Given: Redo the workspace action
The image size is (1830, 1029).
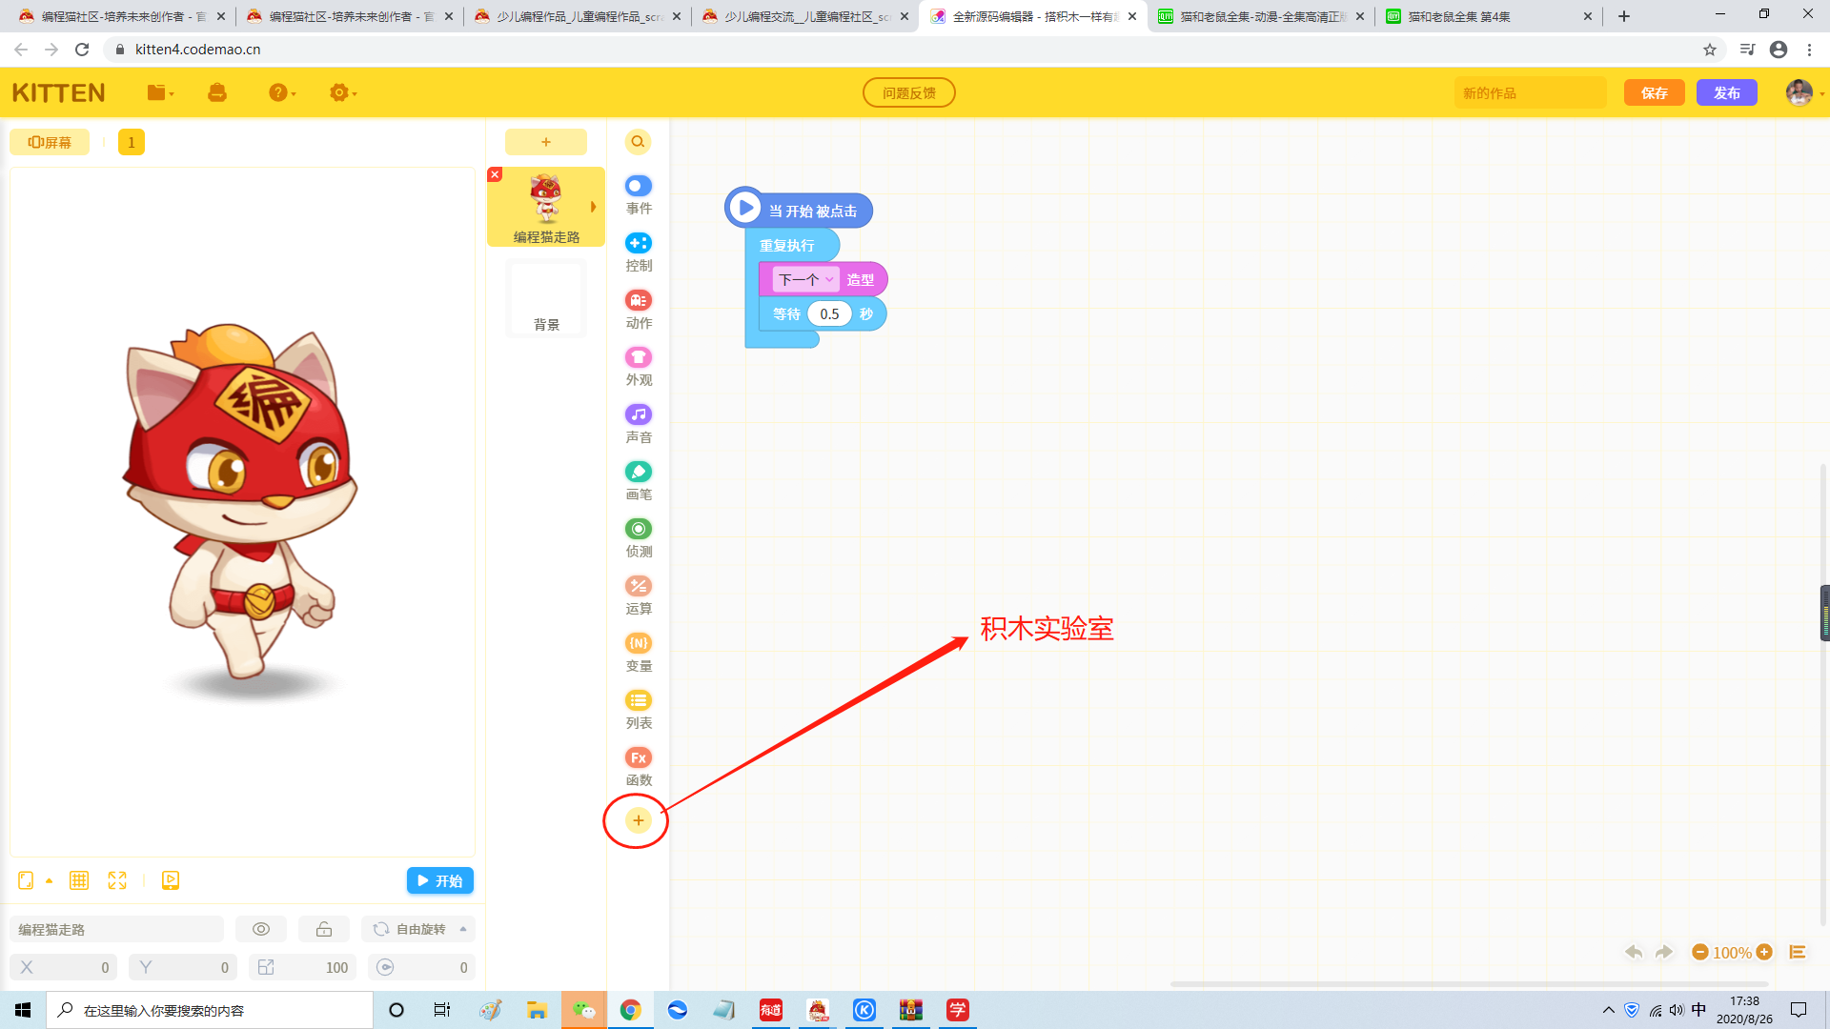Looking at the screenshot, I should [x=1664, y=952].
